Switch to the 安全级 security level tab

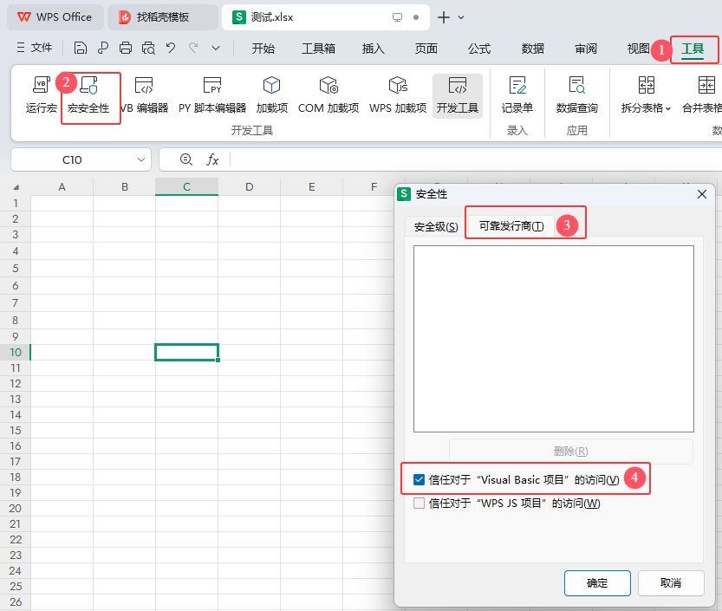pos(435,226)
